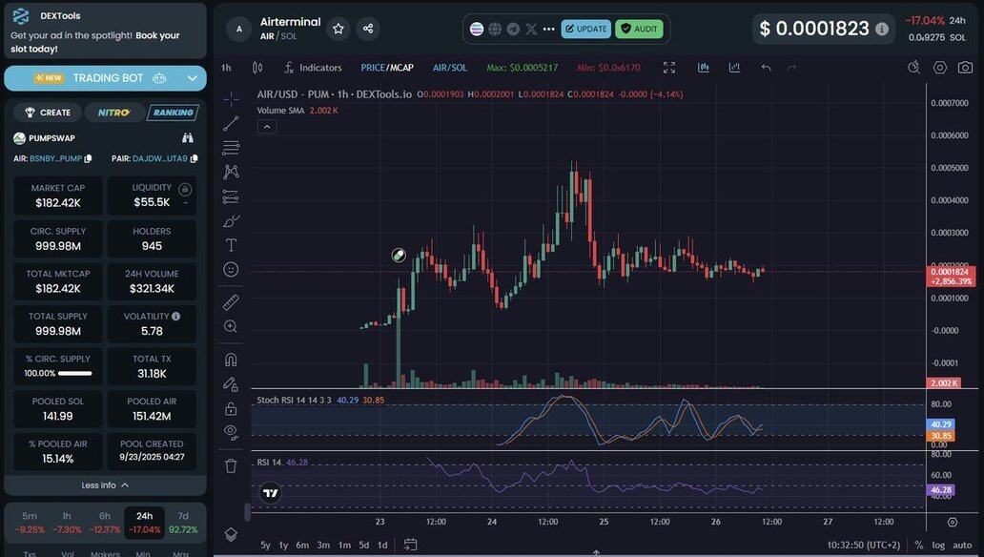Set chart range to 3m

pyautogui.click(x=323, y=545)
